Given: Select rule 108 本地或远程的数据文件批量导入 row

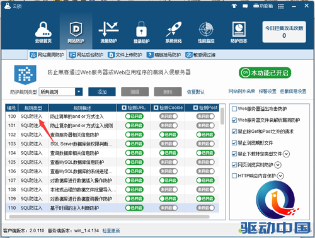Looking at the screenshot, I should click(x=112, y=190).
